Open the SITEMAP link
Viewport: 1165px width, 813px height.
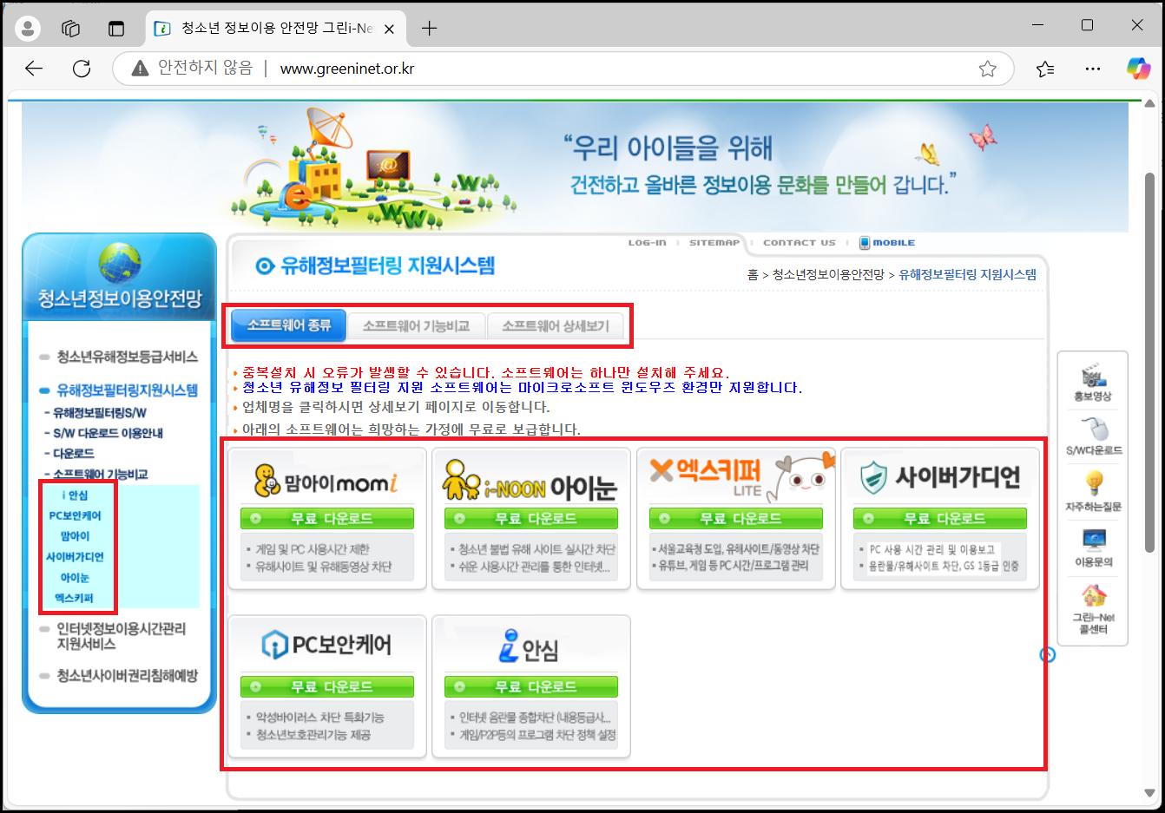coord(714,243)
